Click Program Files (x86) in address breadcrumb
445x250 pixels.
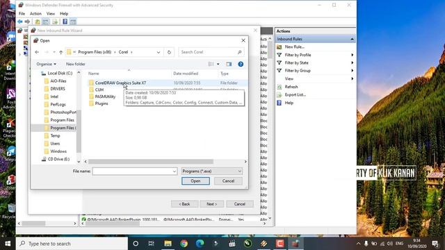[x=95, y=52]
